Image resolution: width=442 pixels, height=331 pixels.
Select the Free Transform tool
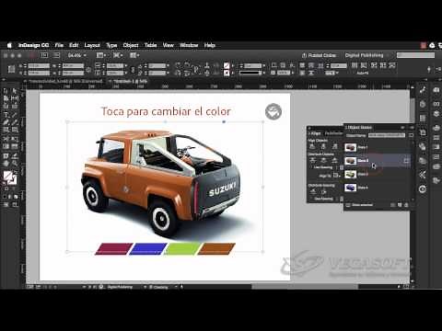click(15, 139)
